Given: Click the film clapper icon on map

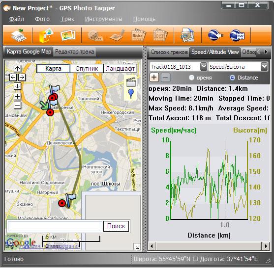Looking at the screenshot, I should (131, 82).
